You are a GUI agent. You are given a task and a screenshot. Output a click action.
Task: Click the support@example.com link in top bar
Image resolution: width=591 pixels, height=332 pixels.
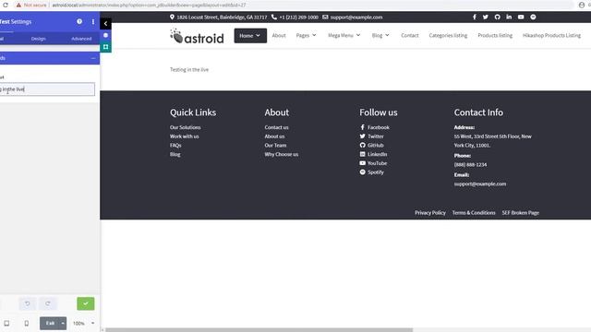356,18
